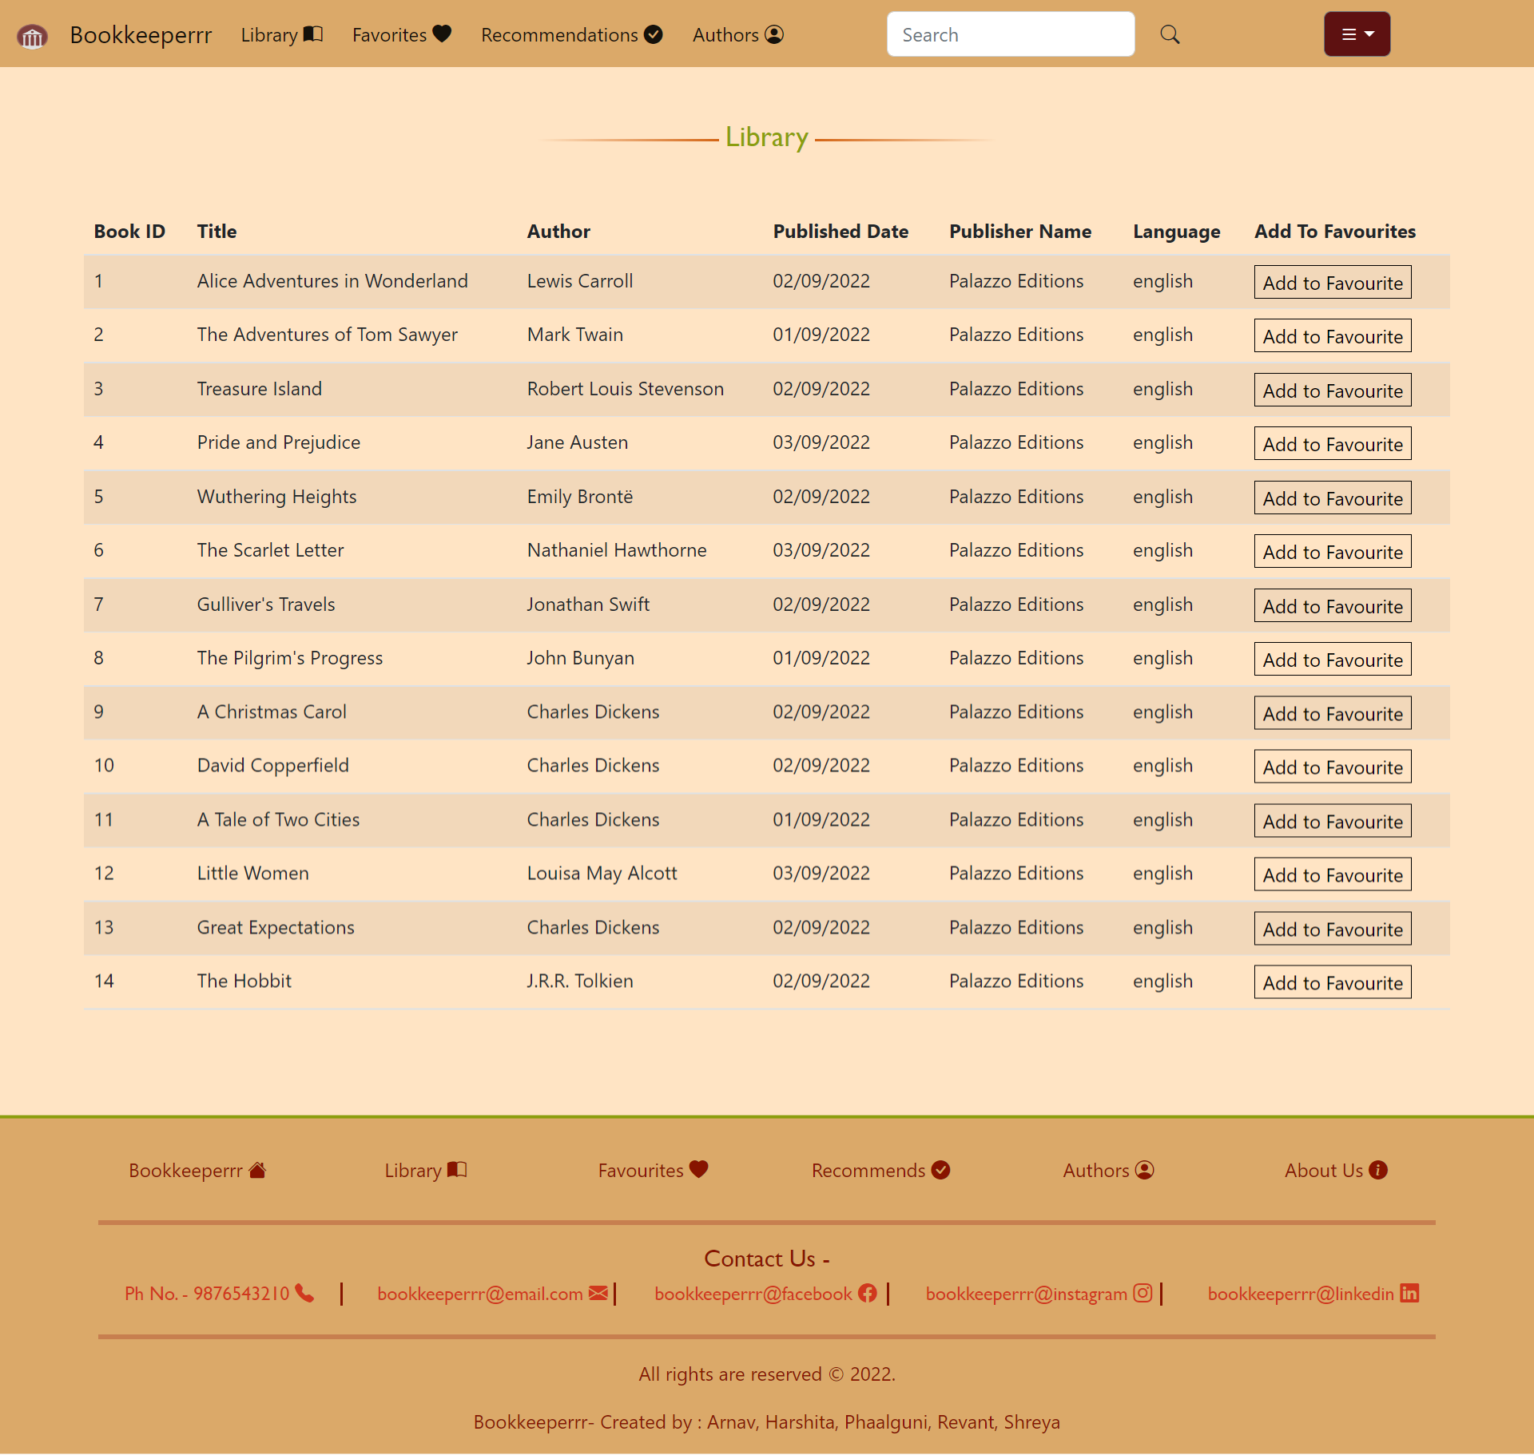Open the hamburger dropdown menu
Image resolution: width=1534 pixels, height=1455 pixels.
pyautogui.click(x=1356, y=34)
